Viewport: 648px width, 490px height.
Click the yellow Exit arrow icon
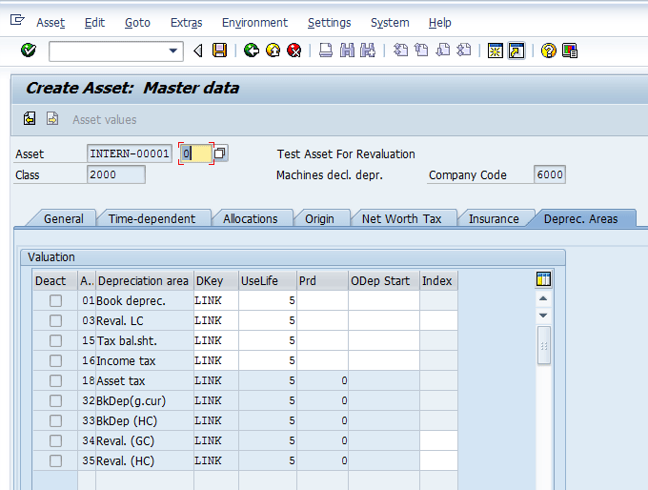point(273,51)
